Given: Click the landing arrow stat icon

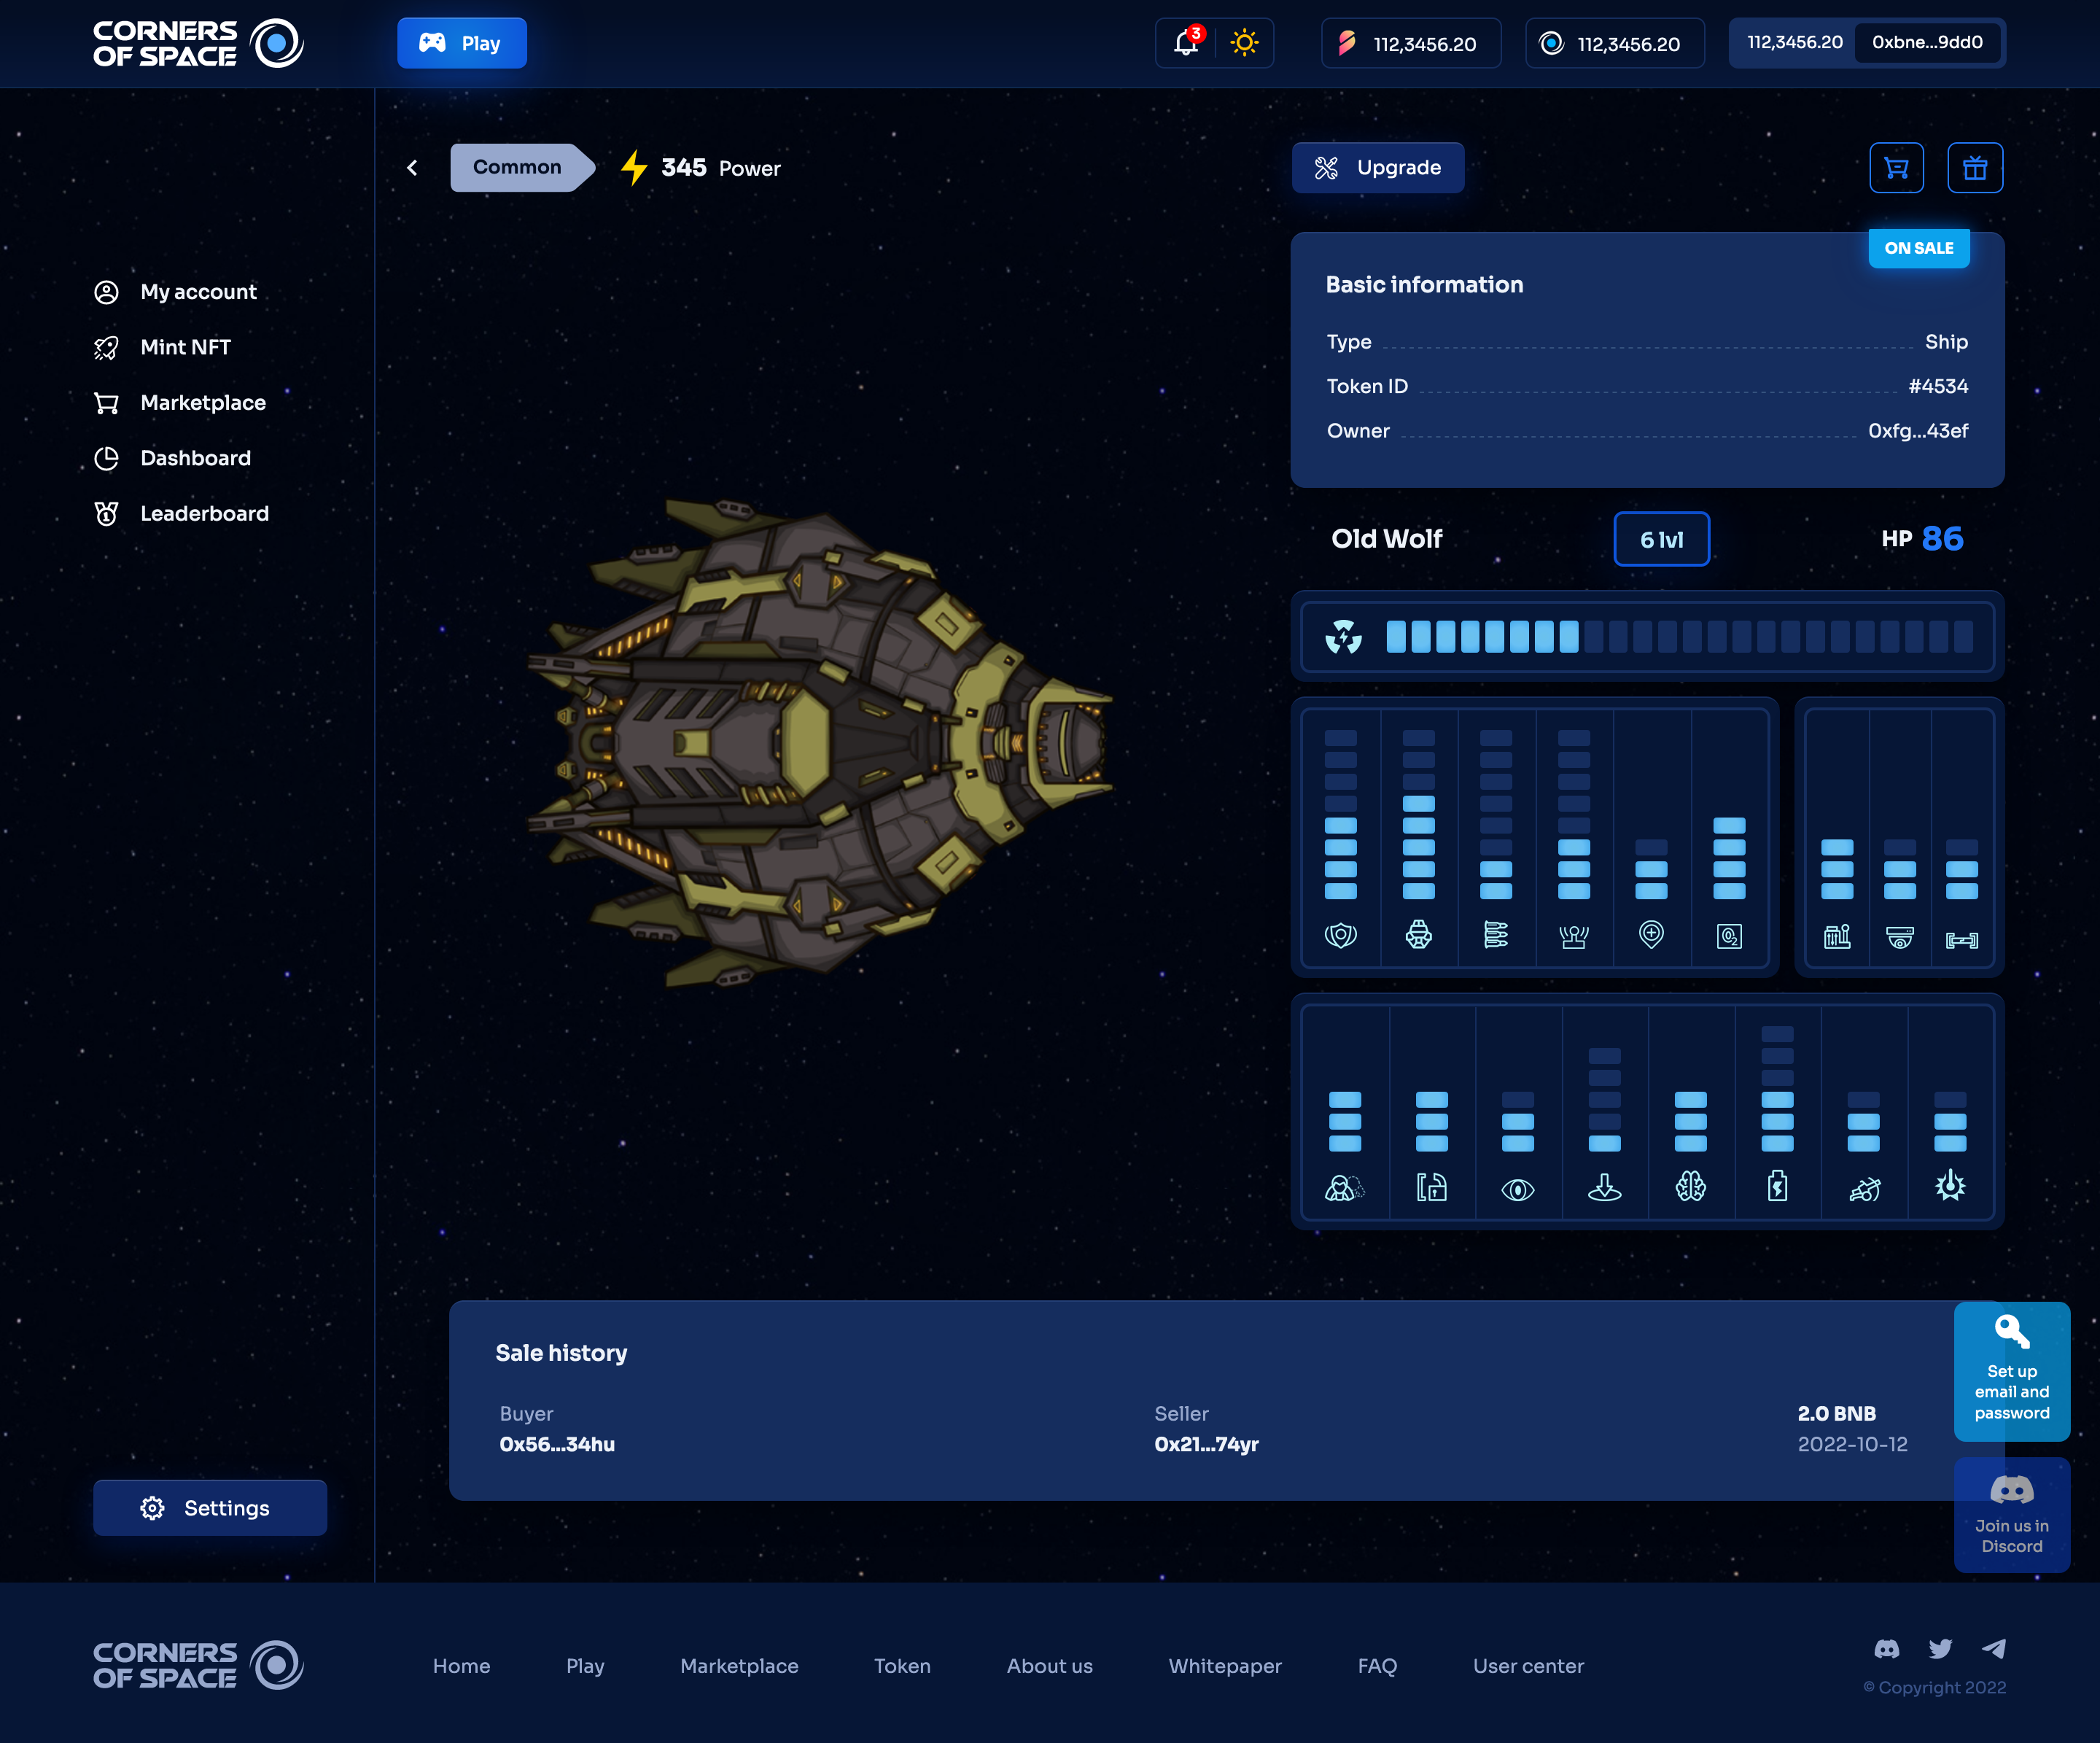Looking at the screenshot, I should [1604, 1187].
